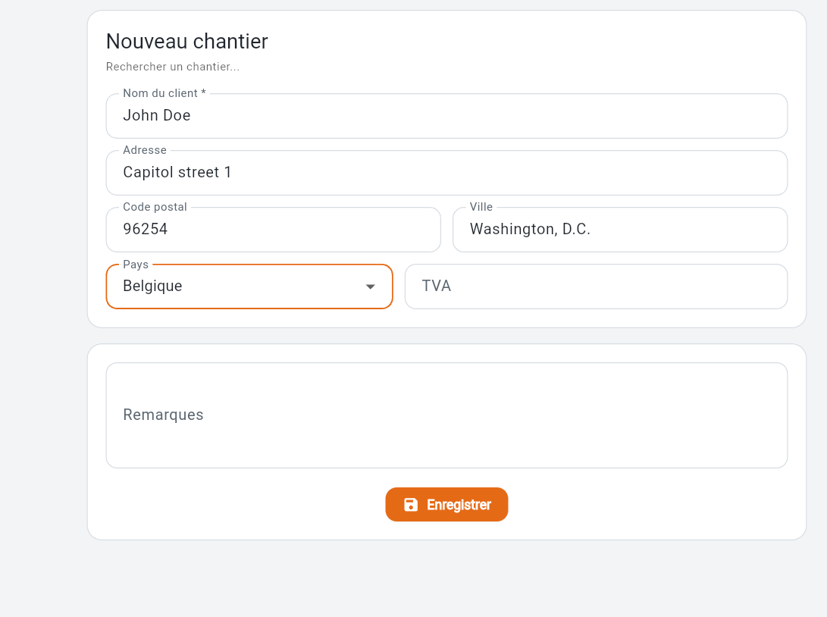Click the John Doe client name value

(157, 115)
